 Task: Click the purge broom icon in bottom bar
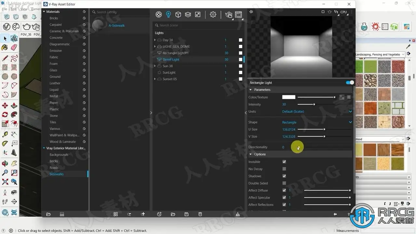tap(238, 214)
